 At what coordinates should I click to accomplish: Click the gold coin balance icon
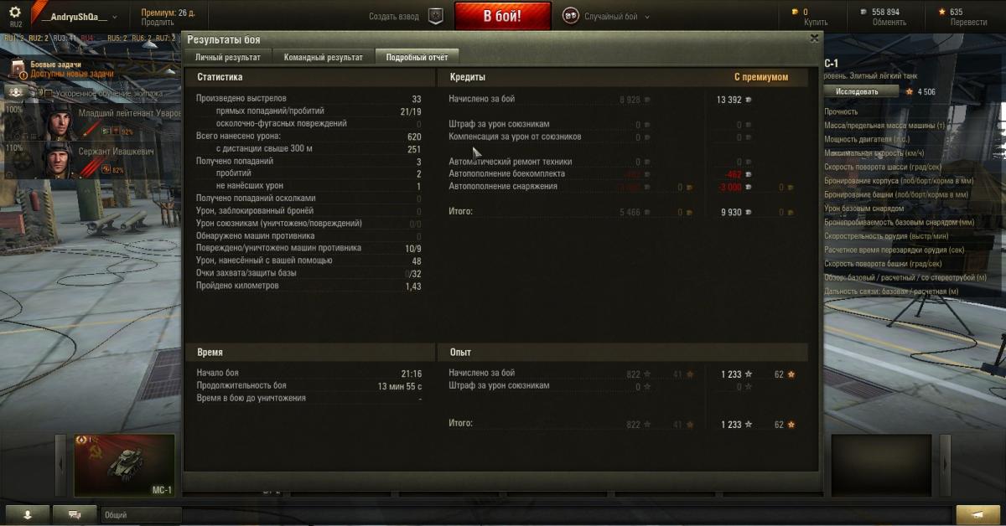[x=796, y=12]
